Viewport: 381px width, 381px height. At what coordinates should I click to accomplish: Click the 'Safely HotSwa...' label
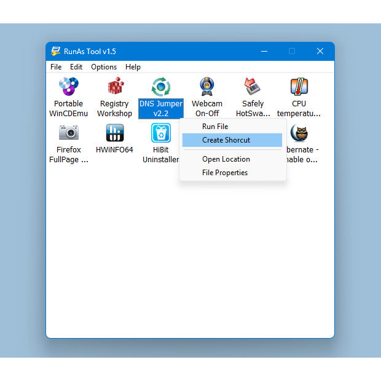253,109
